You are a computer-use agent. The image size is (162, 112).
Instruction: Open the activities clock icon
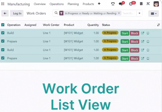[x=131, y=4]
